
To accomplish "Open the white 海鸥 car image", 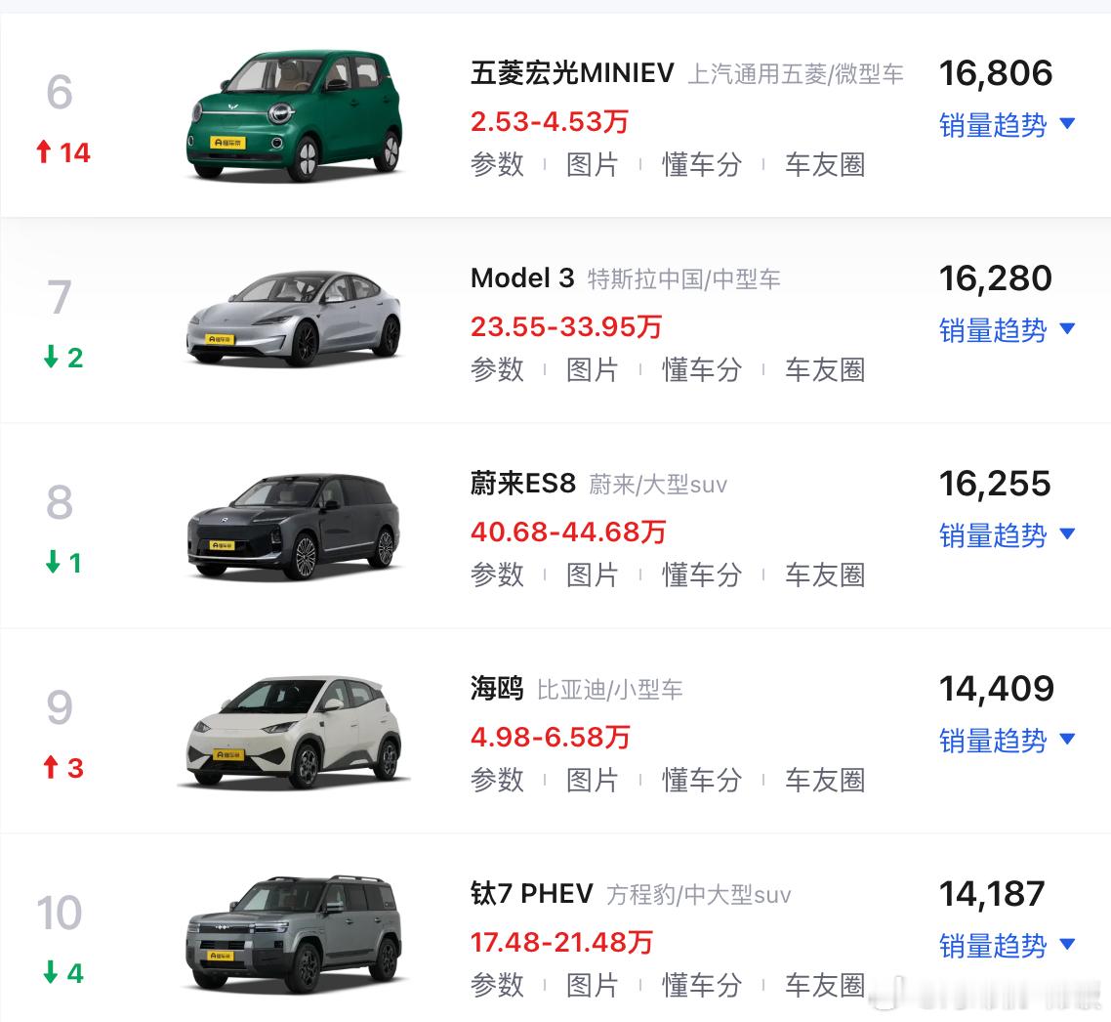I will tap(294, 732).
